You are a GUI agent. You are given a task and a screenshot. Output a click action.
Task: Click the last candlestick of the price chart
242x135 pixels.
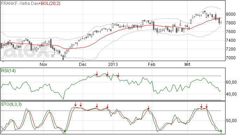point(221,23)
